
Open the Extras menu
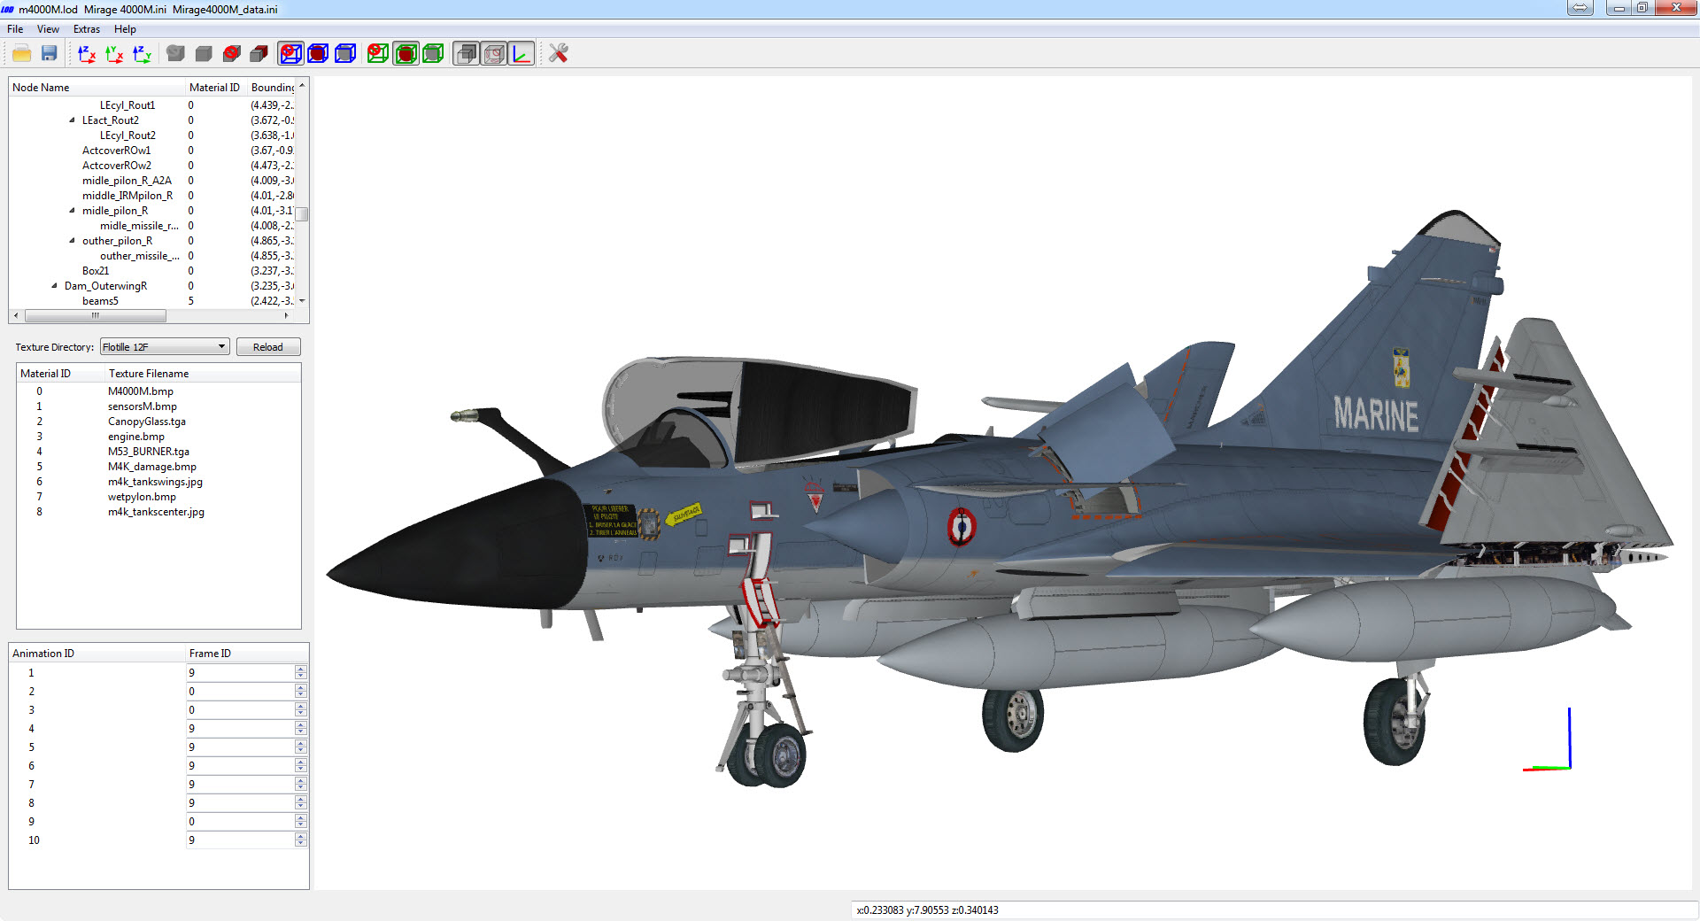click(x=87, y=29)
